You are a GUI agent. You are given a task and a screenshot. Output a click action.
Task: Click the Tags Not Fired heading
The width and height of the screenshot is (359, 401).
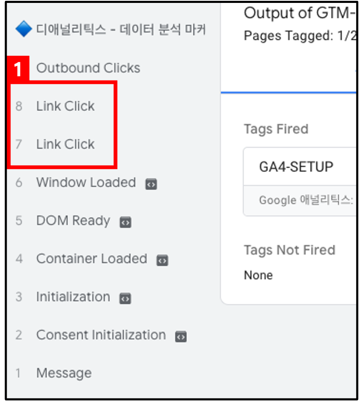point(289,250)
